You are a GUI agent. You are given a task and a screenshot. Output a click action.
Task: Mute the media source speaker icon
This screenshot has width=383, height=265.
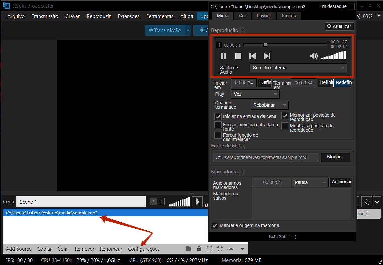314,56
